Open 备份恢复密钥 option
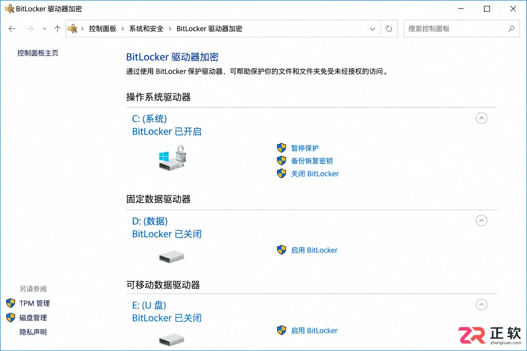Screen dimensions: 527x351 [312, 161]
